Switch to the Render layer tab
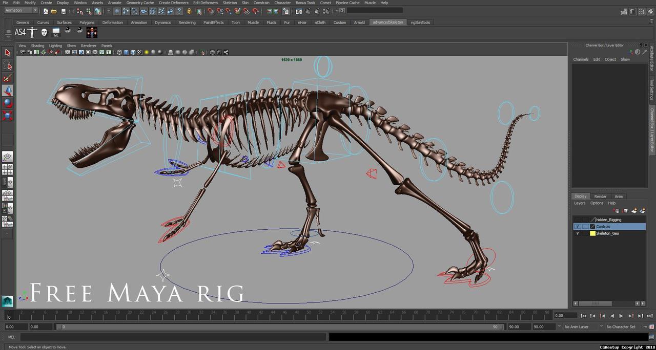Screen dimensions: 656x350 coord(600,196)
